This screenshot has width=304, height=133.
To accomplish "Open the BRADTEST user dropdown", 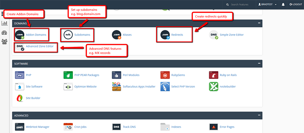I will 268,4.
